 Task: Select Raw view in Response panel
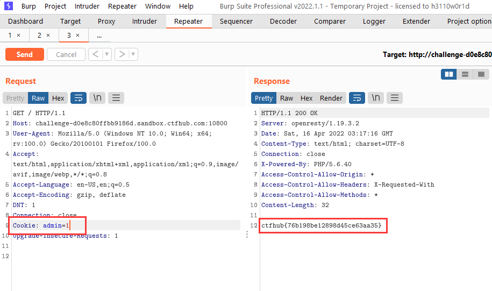coord(287,98)
